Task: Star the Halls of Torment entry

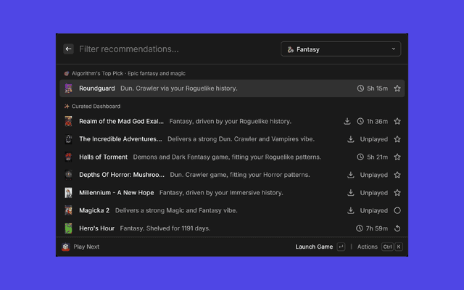Action: (397, 157)
